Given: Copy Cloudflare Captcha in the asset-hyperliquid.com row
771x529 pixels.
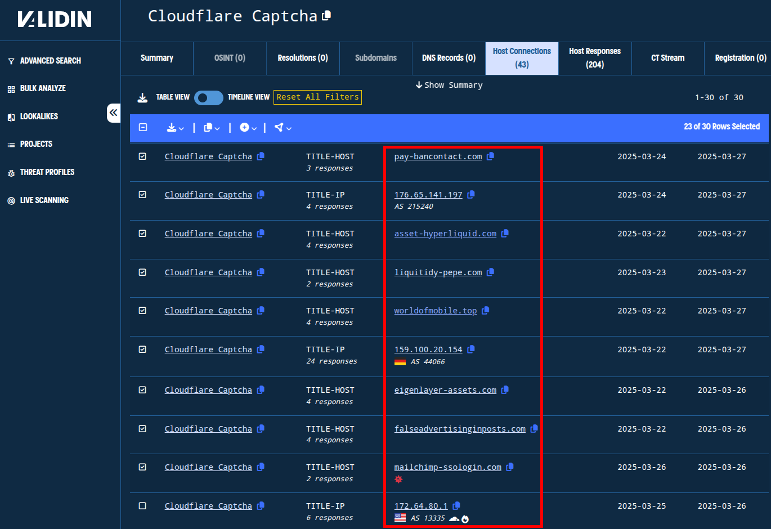Looking at the screenshot, I should pos(261,234).
